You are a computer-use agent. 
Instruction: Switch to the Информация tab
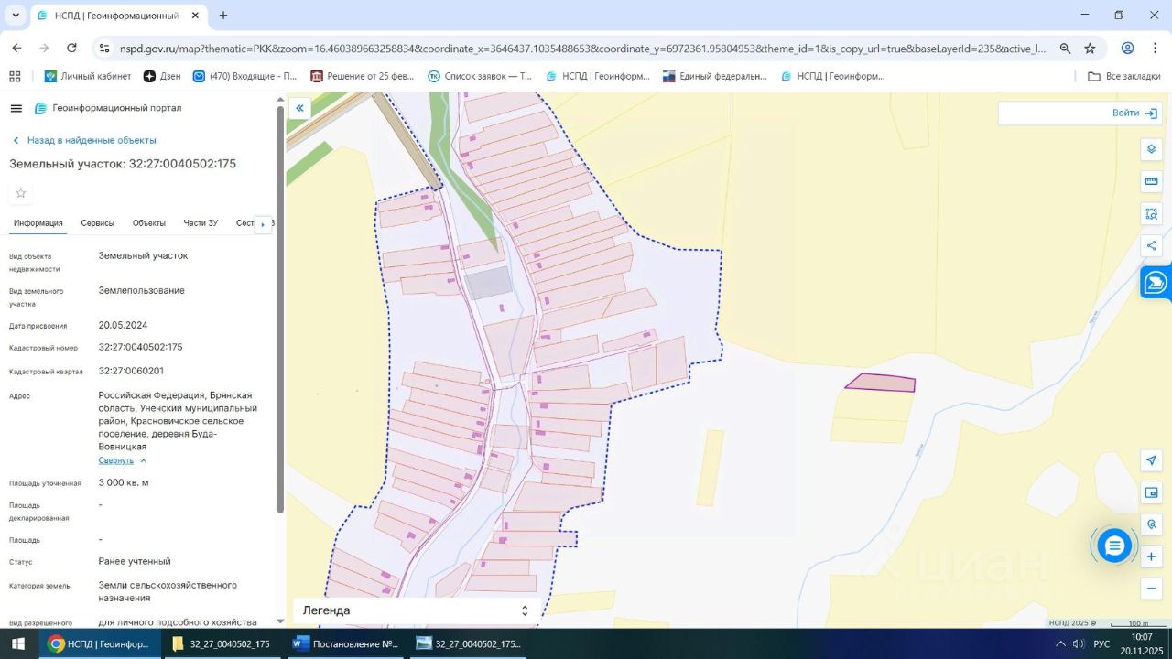38,223
